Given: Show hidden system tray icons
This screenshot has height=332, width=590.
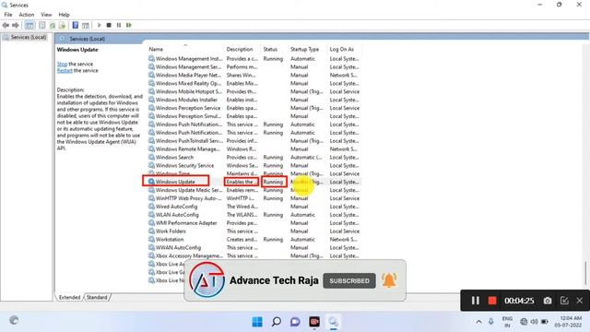Looking at the screenshot, I should [478, 322].
